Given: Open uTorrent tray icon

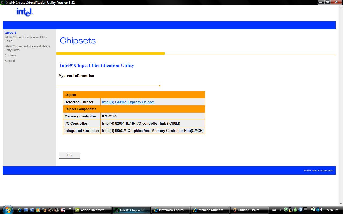Looking at the screenshot, I should pyautogui.click(x=286, y=209).
